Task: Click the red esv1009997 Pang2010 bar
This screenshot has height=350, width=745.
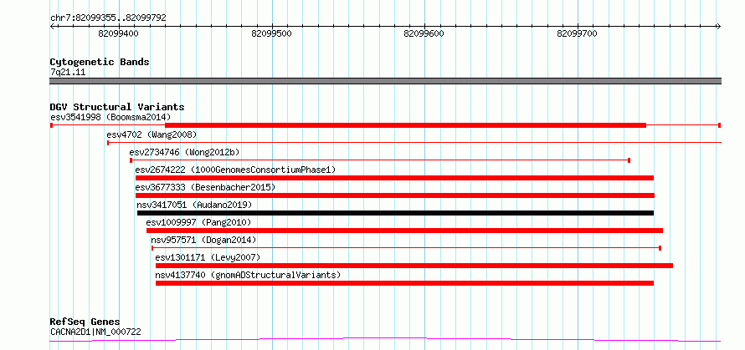Action: tap(404, 231)
